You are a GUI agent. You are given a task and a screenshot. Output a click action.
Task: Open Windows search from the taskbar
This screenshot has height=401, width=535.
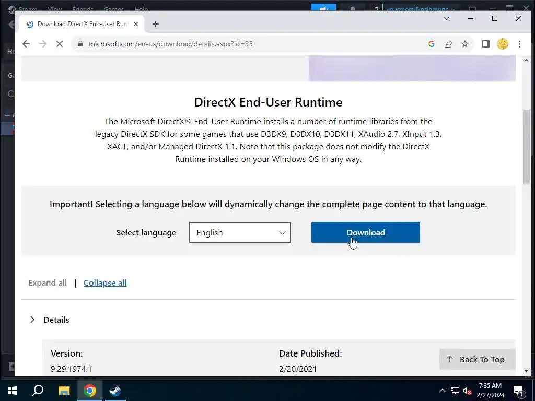click(38, 391)
